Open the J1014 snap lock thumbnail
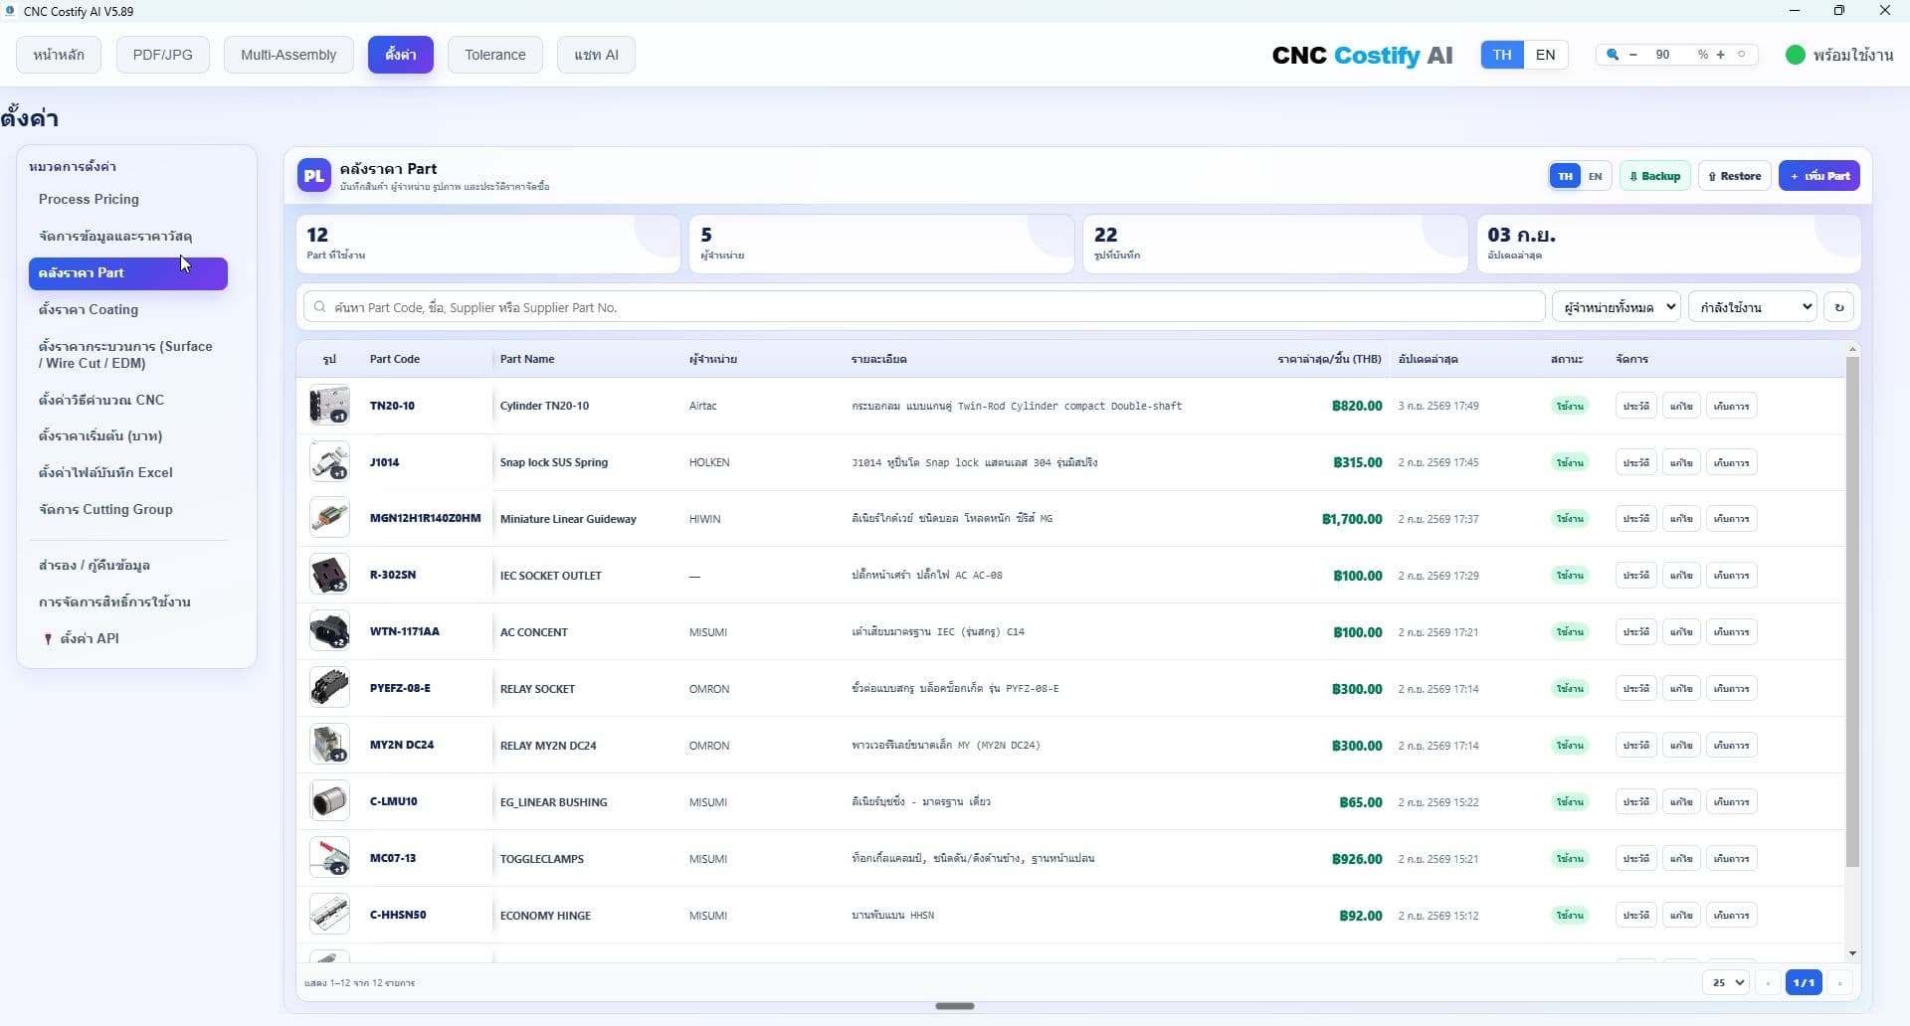The image size is (1910, 1026). pyautogui.click(x=329, y=462)
